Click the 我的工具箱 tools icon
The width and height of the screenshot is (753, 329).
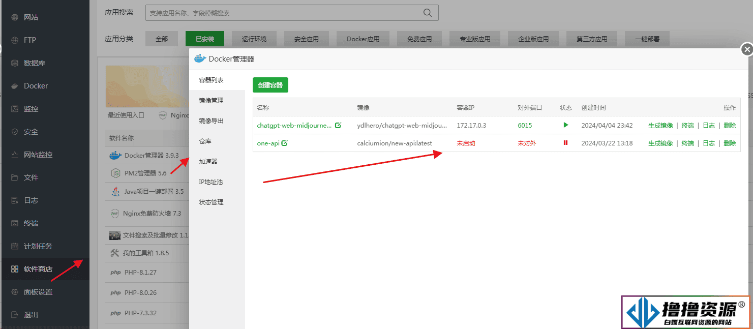(x=114, y=253)
